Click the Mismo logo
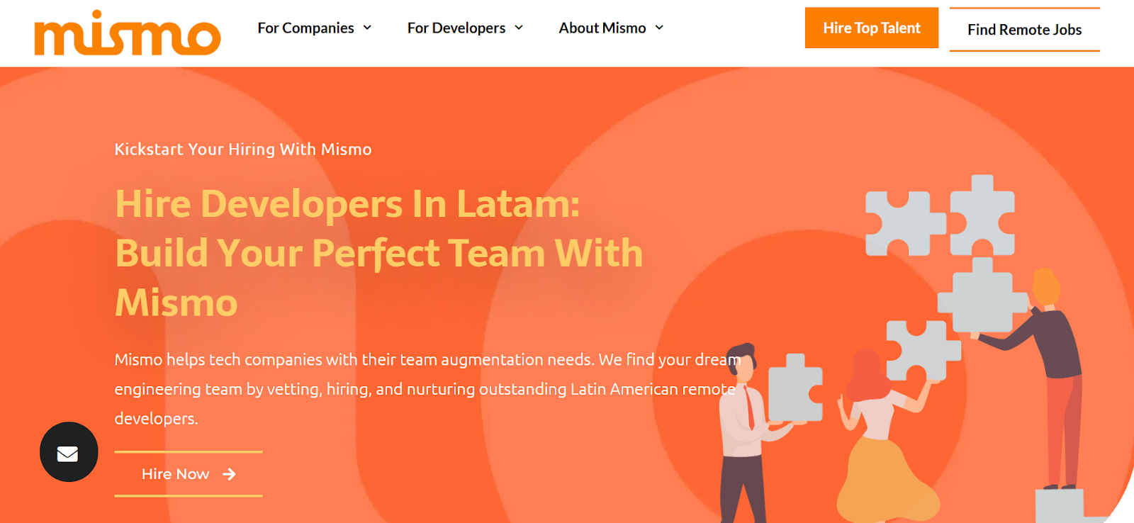The image size is (1134, 523). click(x=128, y=33)
